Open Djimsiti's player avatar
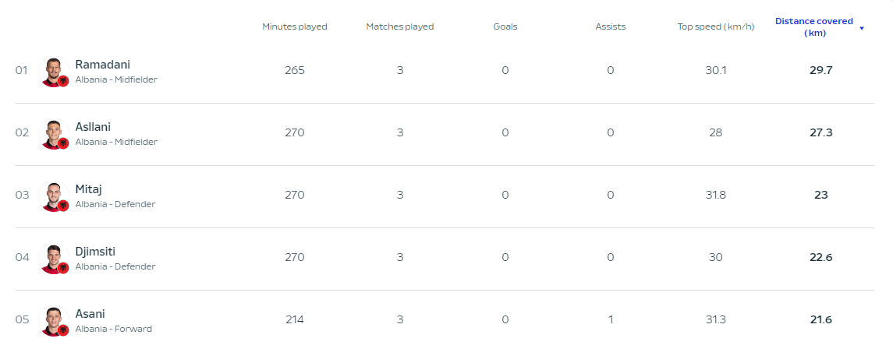This screenshot has height=349, width=893. [54, 259]
